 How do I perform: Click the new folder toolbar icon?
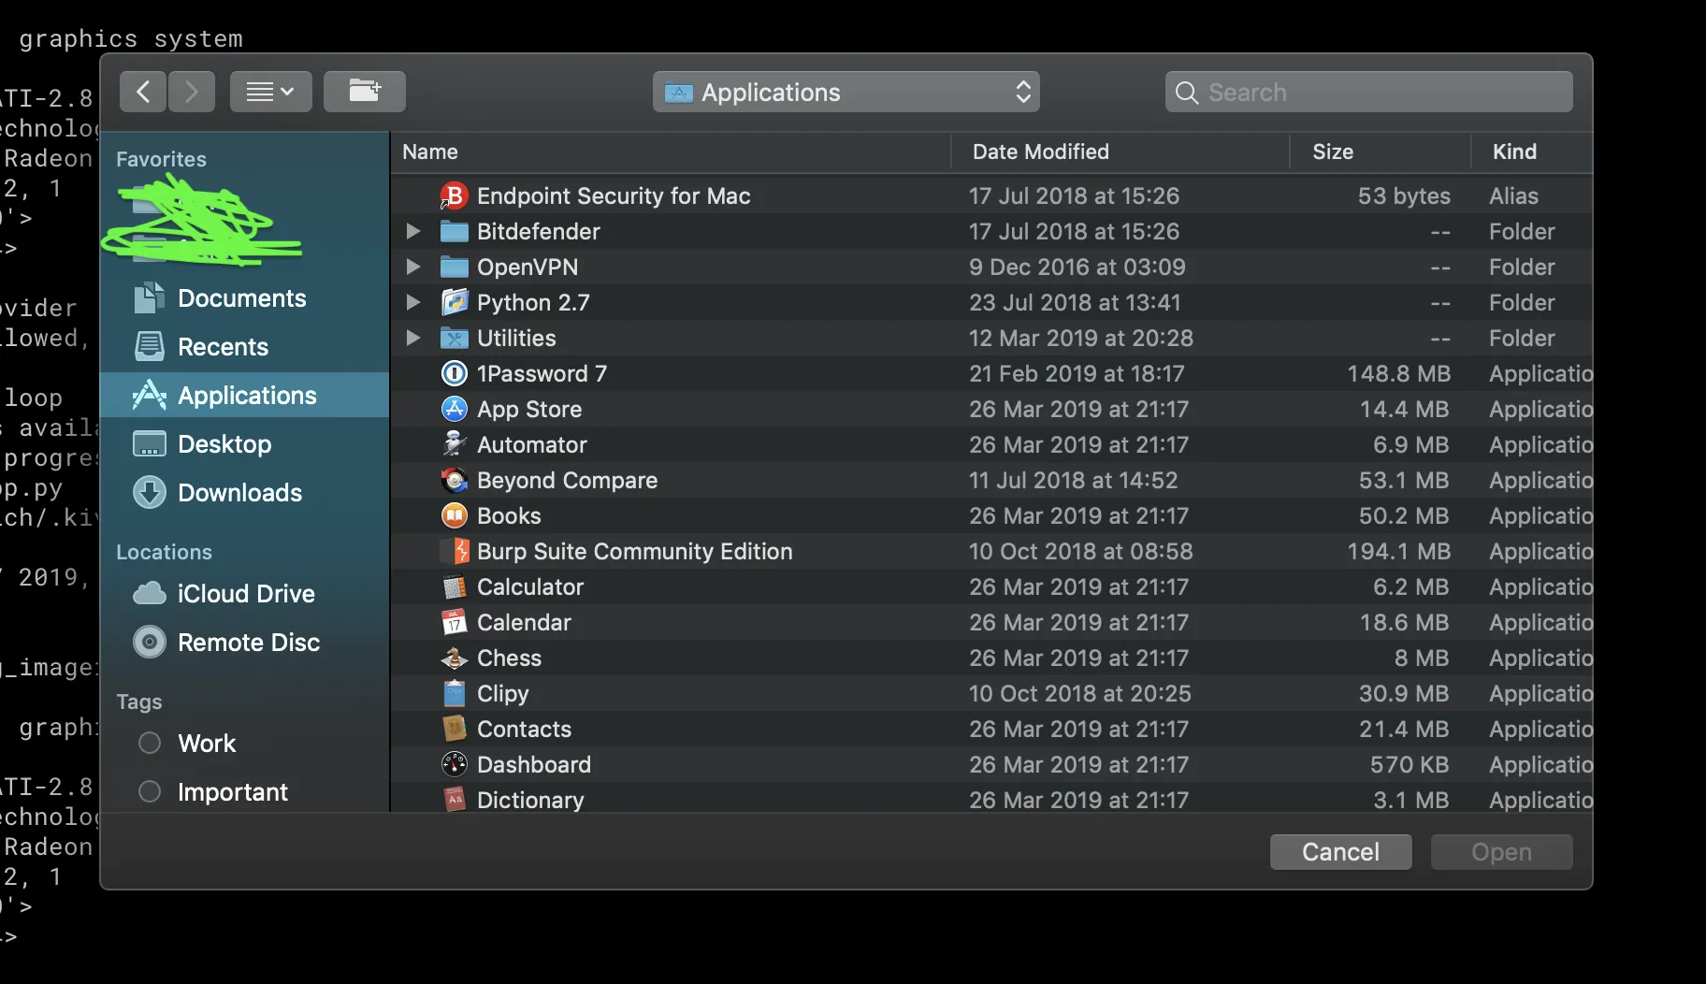(364, 92)
